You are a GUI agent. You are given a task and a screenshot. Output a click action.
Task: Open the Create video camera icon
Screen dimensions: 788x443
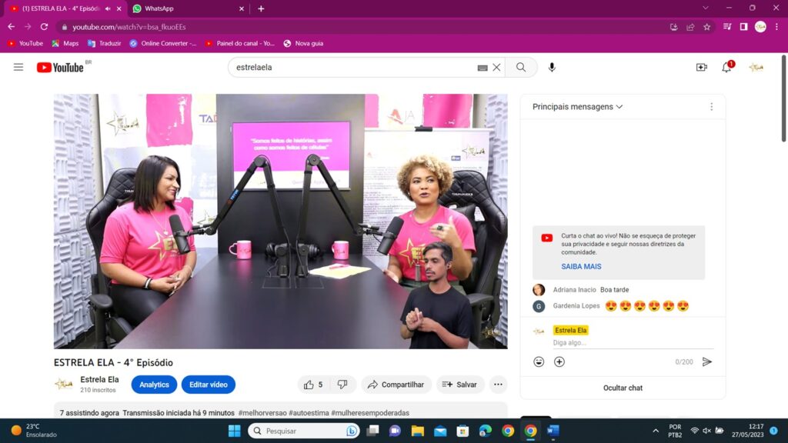click(701, 67)
